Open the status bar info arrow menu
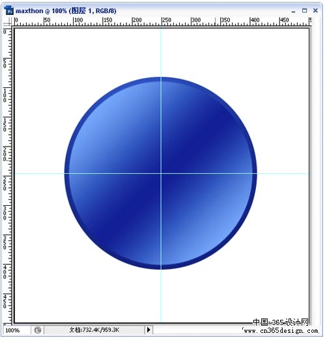 coord(148,330)
